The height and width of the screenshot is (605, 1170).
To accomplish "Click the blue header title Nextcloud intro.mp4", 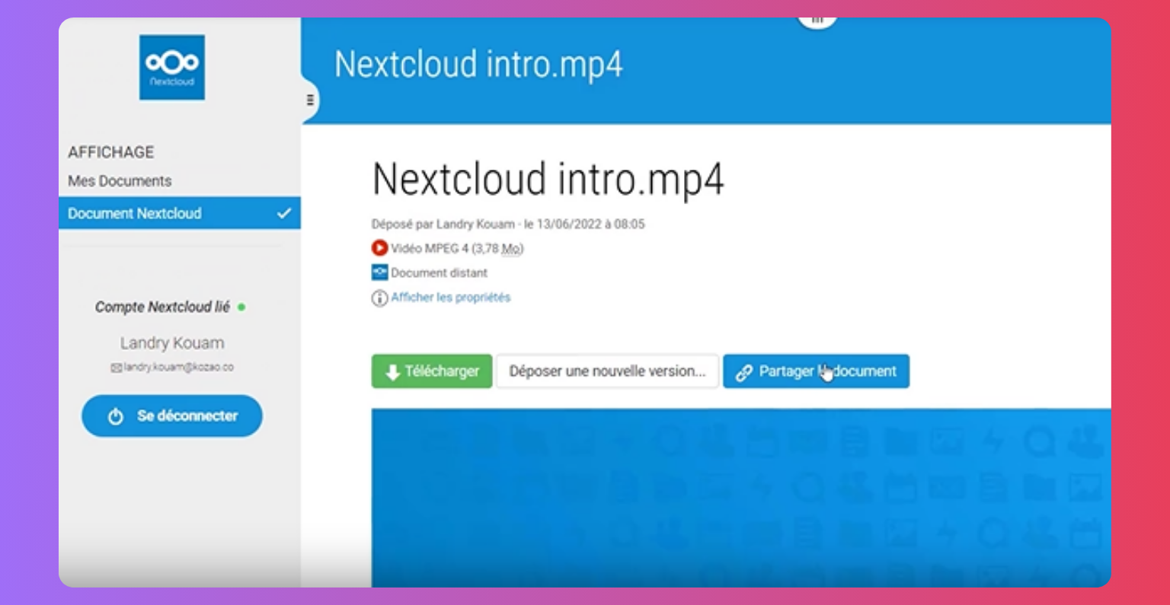I will click(x=478, y=65).
